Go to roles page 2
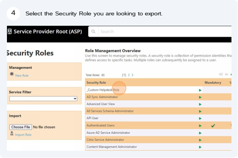This screenshot has width=238, height=158. (x=129, y=75)
